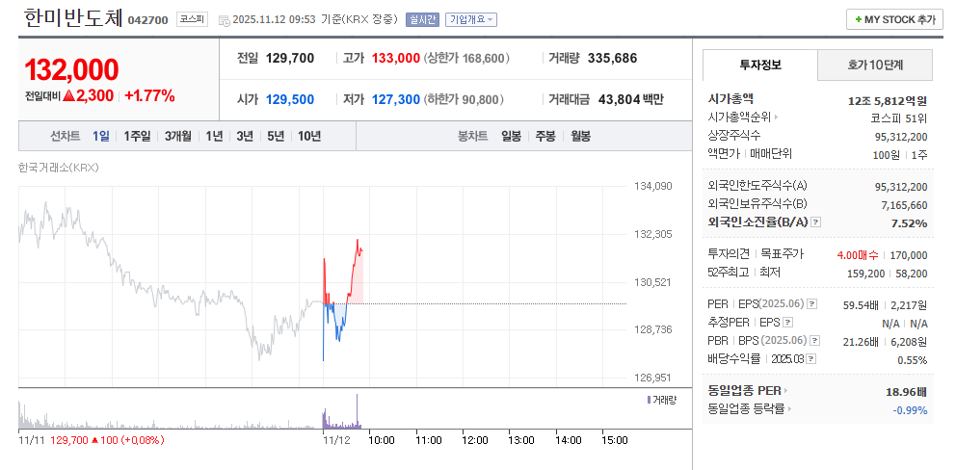Expand the 기업개요 dropdown

pyautogui.click(x=471, y=19)
